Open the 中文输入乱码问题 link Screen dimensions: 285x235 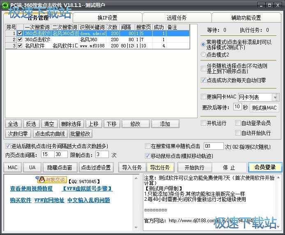pyautogui.click(x=89, y=200)
